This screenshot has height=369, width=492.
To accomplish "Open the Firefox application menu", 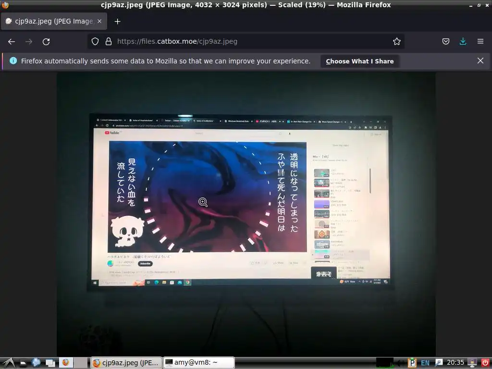I will click(x=480, y=41).
